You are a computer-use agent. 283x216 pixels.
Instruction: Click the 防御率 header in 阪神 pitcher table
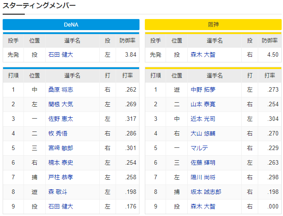(270, 41)
